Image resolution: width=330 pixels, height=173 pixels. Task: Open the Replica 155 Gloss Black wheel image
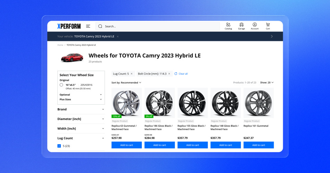point(192,102)
